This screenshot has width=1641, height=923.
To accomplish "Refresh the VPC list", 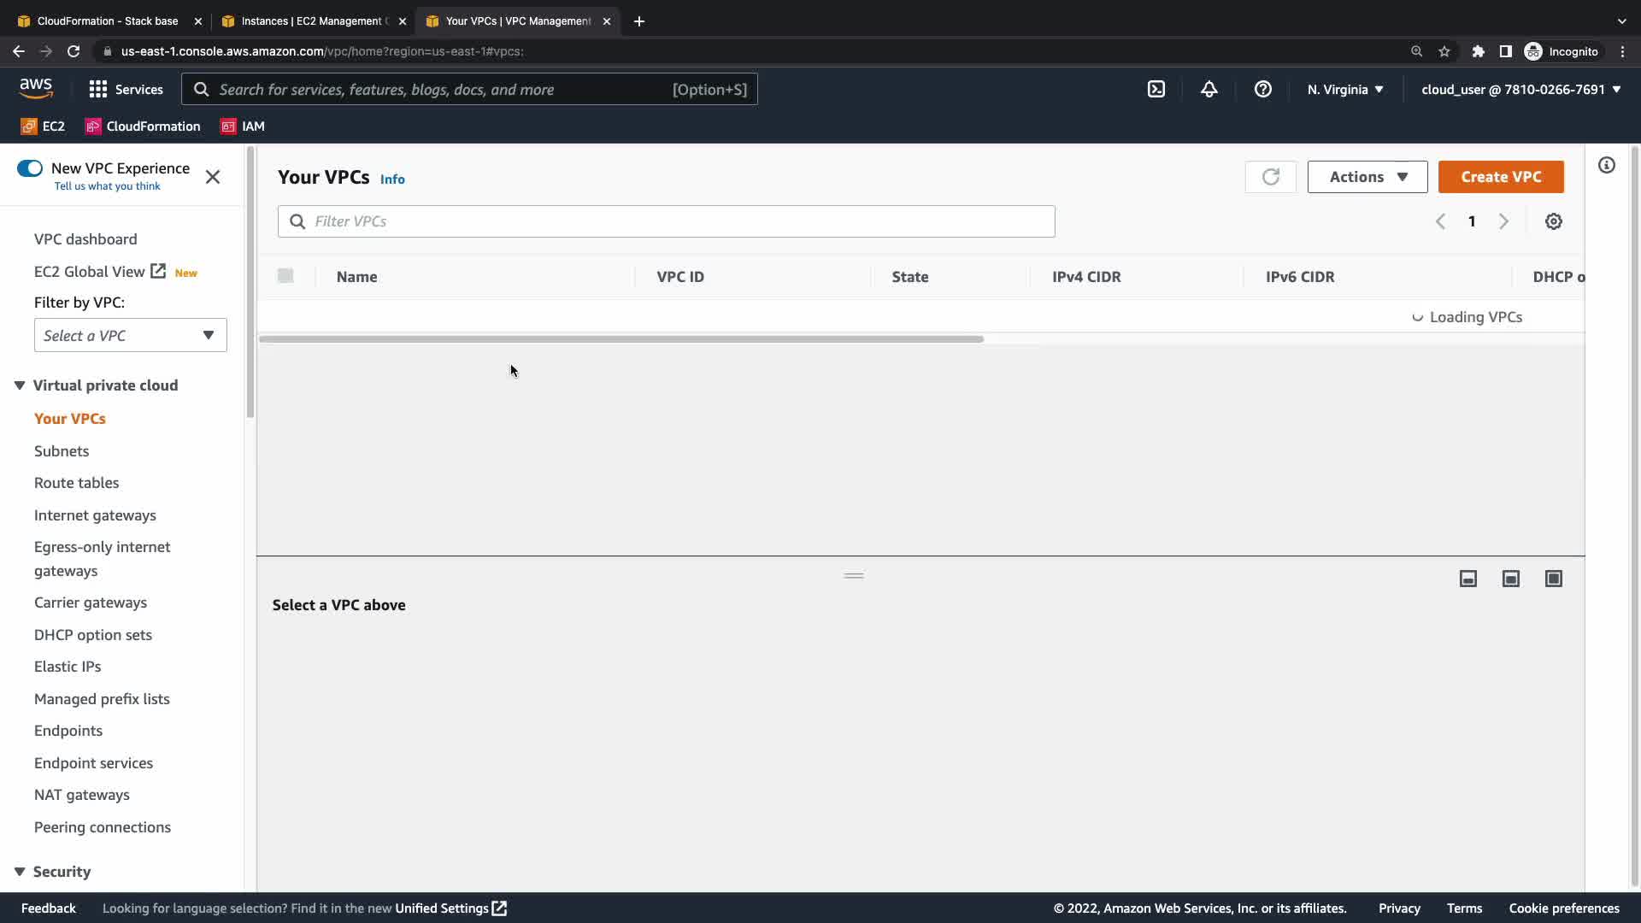I will point(1270,177).
